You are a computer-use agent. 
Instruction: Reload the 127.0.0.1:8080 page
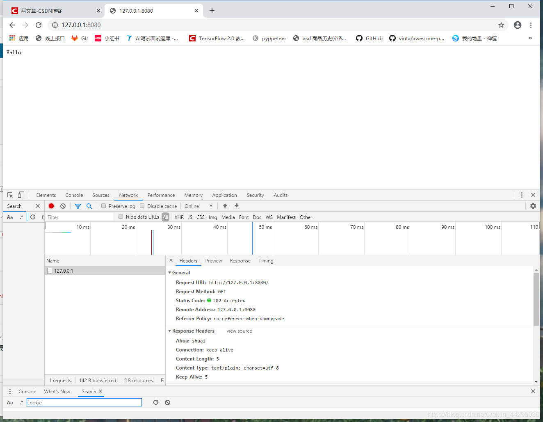(x=39, y=25)
